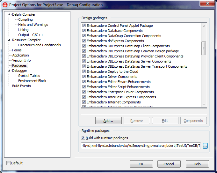Click design packages scrollbar down arrow
Image resolution: width=217 pixels, height=173 pixels.
204,104
